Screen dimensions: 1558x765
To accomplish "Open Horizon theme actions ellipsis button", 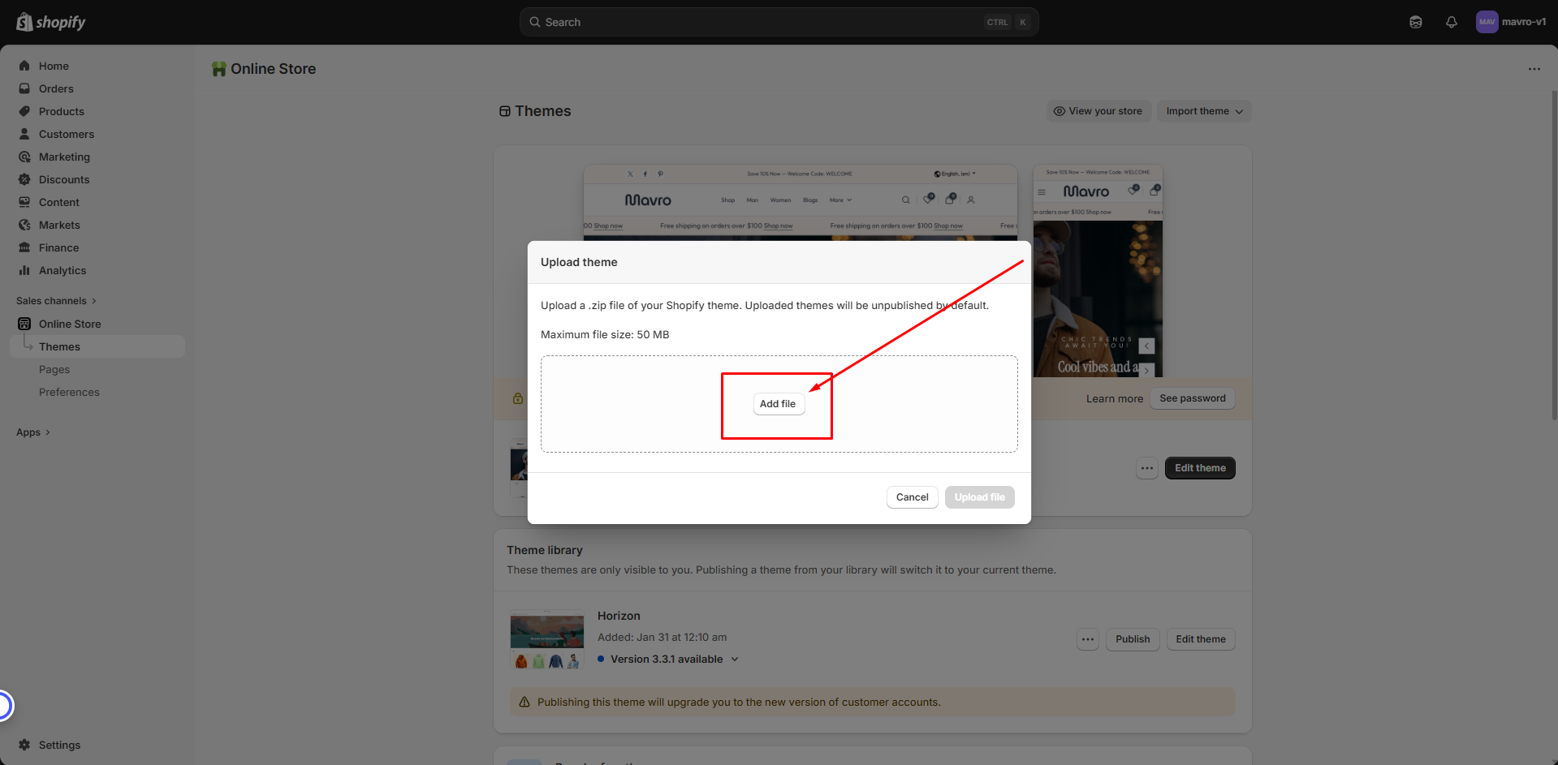I will 1088,639.
